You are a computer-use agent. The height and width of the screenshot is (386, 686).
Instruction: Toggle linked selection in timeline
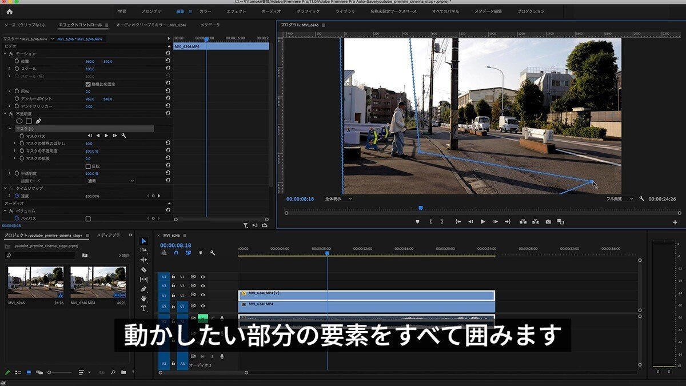pos(188,253)
